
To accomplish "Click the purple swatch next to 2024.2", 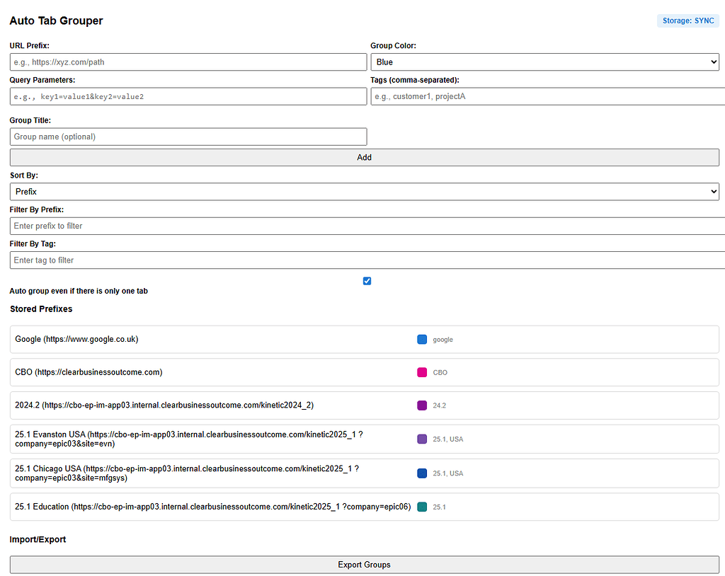I will coord(422,405).
